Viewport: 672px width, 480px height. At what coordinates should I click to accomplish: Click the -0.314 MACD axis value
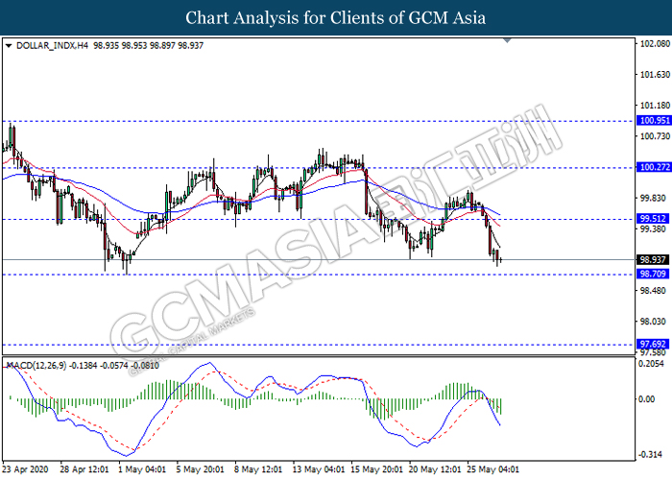[650, 454]
